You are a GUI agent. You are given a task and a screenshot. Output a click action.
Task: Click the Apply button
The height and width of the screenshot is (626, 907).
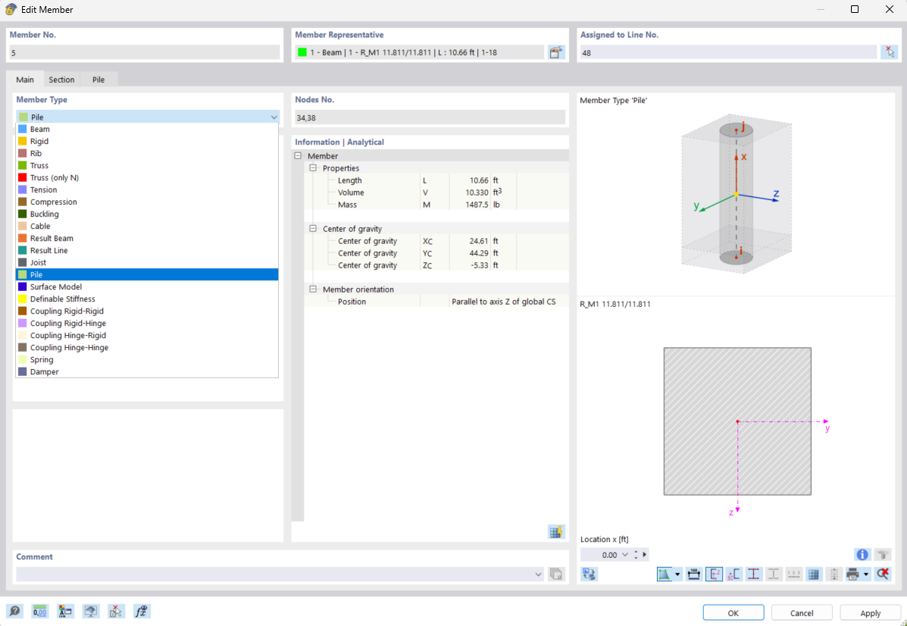point(869,612)
